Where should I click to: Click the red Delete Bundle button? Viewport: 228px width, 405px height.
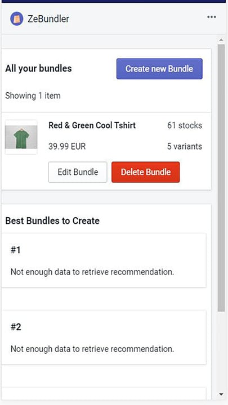click(x=146, y=172)
